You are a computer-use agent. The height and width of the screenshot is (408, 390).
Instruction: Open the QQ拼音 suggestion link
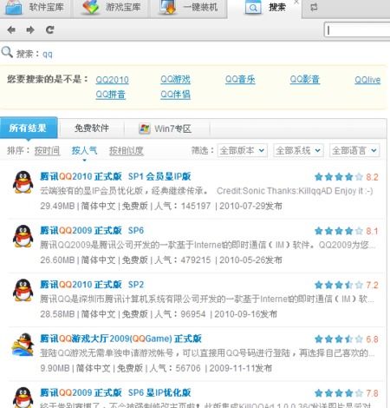[110, 95]
